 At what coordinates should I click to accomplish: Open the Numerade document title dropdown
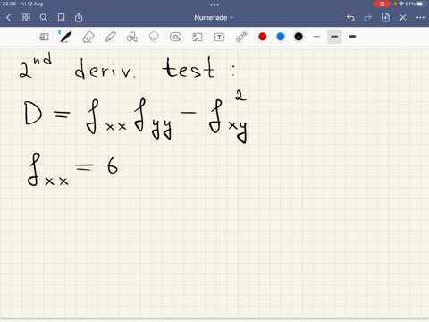tap(214, 18)
